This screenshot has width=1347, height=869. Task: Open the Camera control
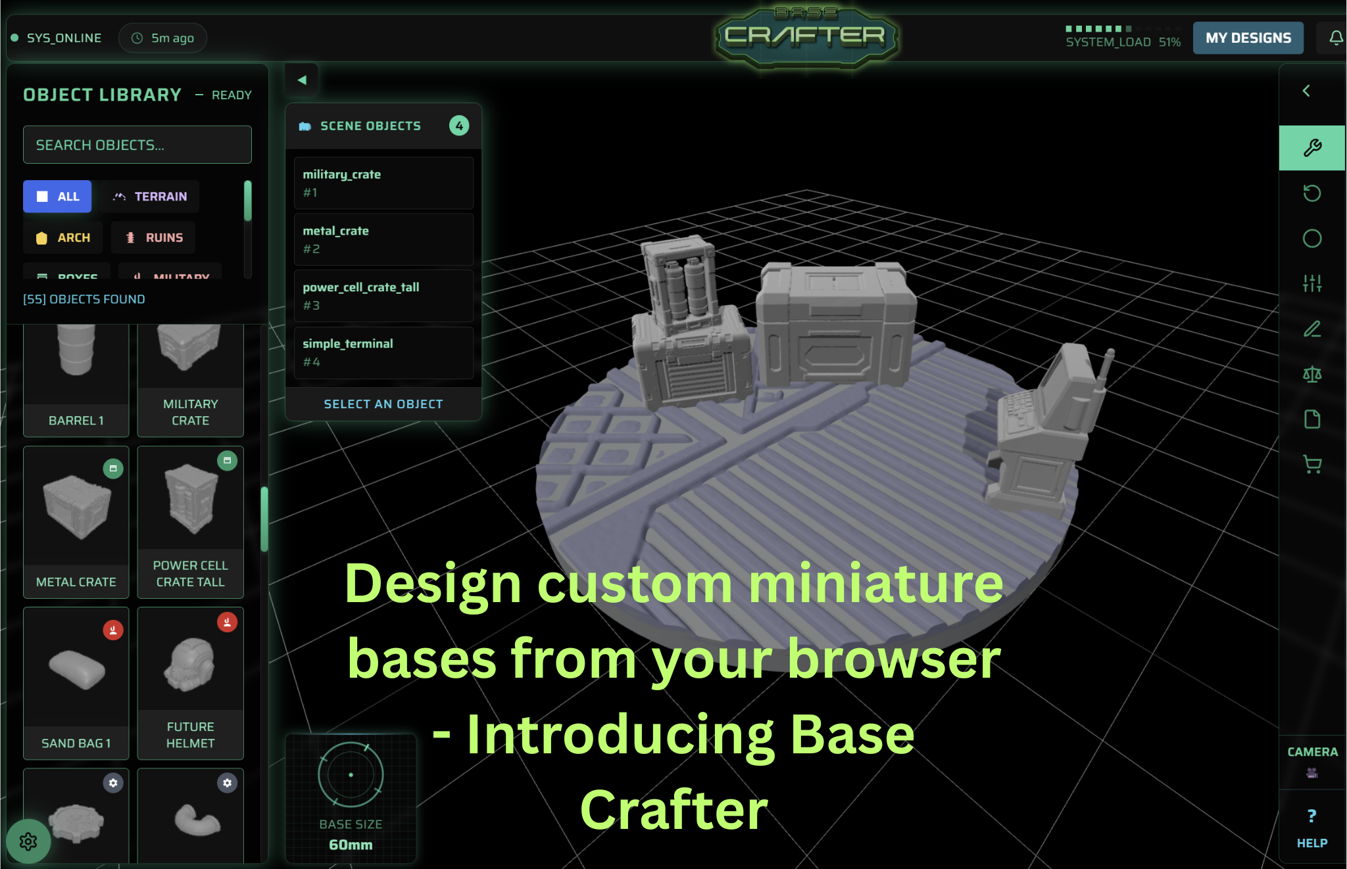point(1312,761)
